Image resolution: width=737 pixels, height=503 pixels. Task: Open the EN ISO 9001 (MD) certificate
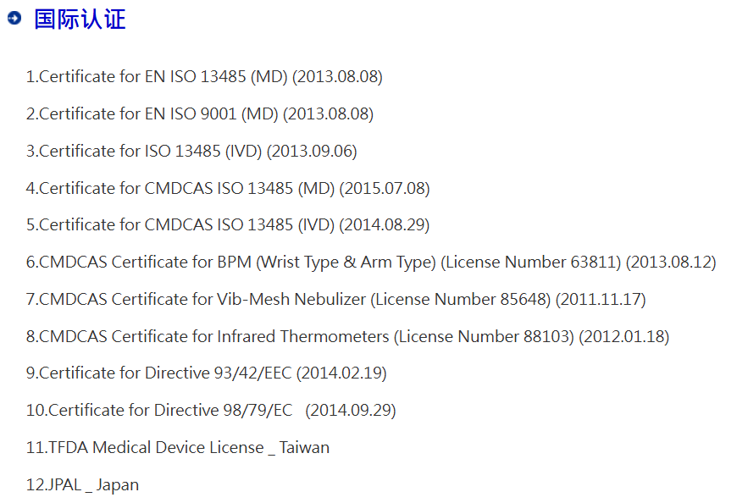click(200, 113)
